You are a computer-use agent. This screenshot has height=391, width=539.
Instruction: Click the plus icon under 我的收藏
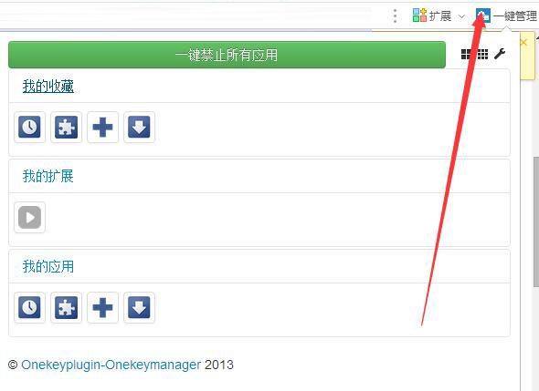coord(103,128)
